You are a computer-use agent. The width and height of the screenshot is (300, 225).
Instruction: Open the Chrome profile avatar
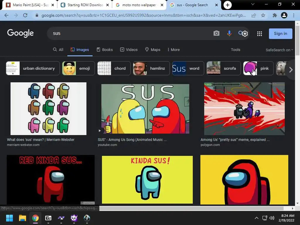(284, 15)
